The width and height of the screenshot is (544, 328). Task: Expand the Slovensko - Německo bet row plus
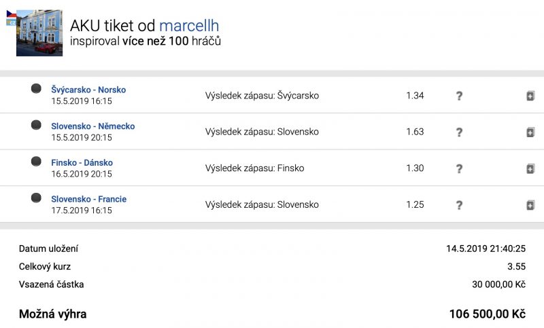(x=530, y=132)
